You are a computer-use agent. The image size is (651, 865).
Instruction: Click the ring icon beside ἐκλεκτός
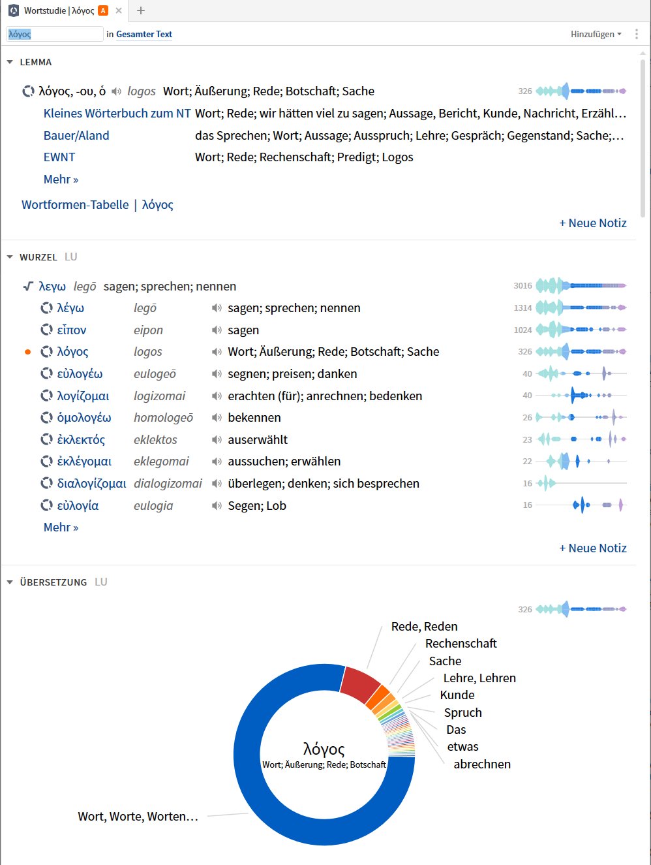[x=46, y=440]
